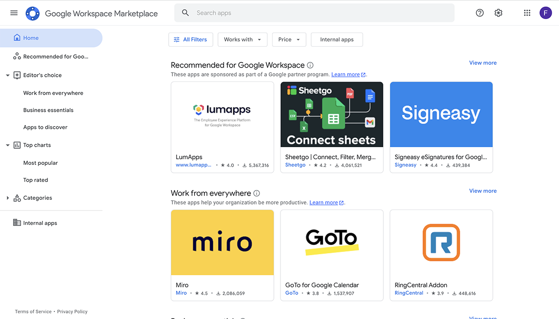
Task: Click the Miro app title text
Action: tap(182, 285)
